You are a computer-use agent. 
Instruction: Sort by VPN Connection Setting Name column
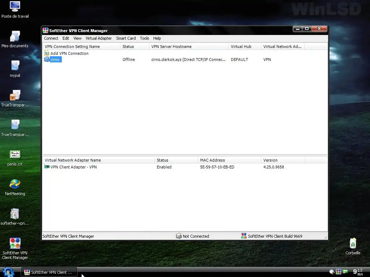click(81, 47)
